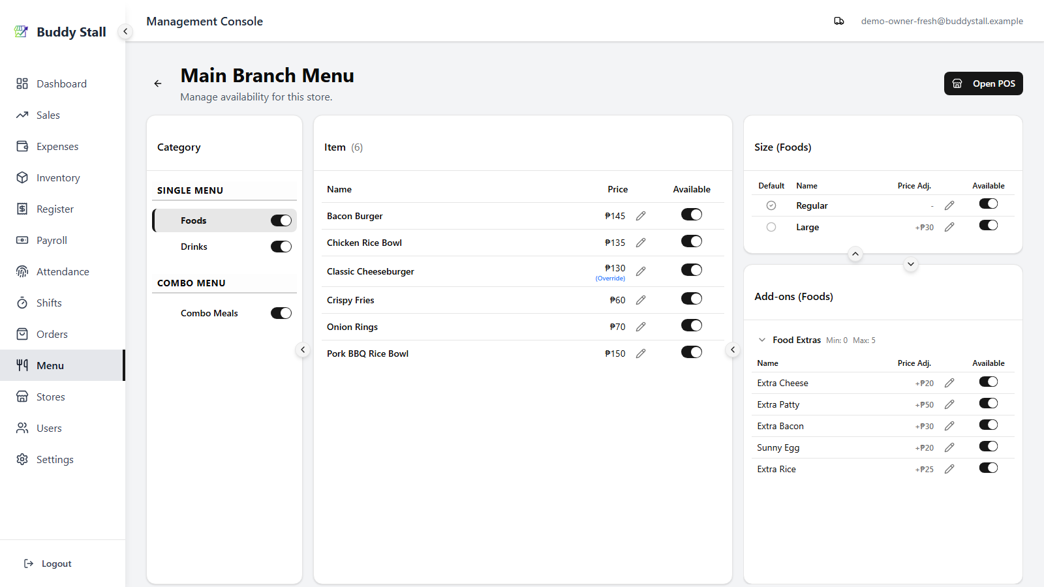Select the Foods category row

224,220
